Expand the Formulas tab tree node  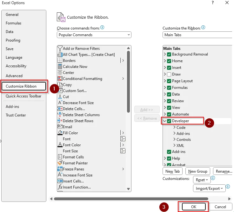(x=165, y=87)
